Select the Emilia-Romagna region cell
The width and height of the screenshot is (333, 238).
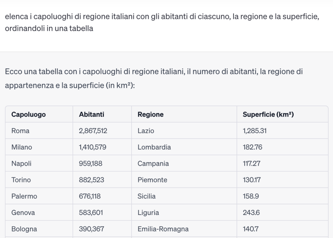[x=163, y=229]
